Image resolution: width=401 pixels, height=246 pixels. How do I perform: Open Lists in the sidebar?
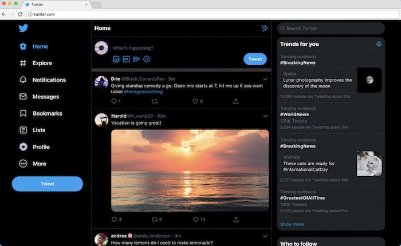coord(32,130)
